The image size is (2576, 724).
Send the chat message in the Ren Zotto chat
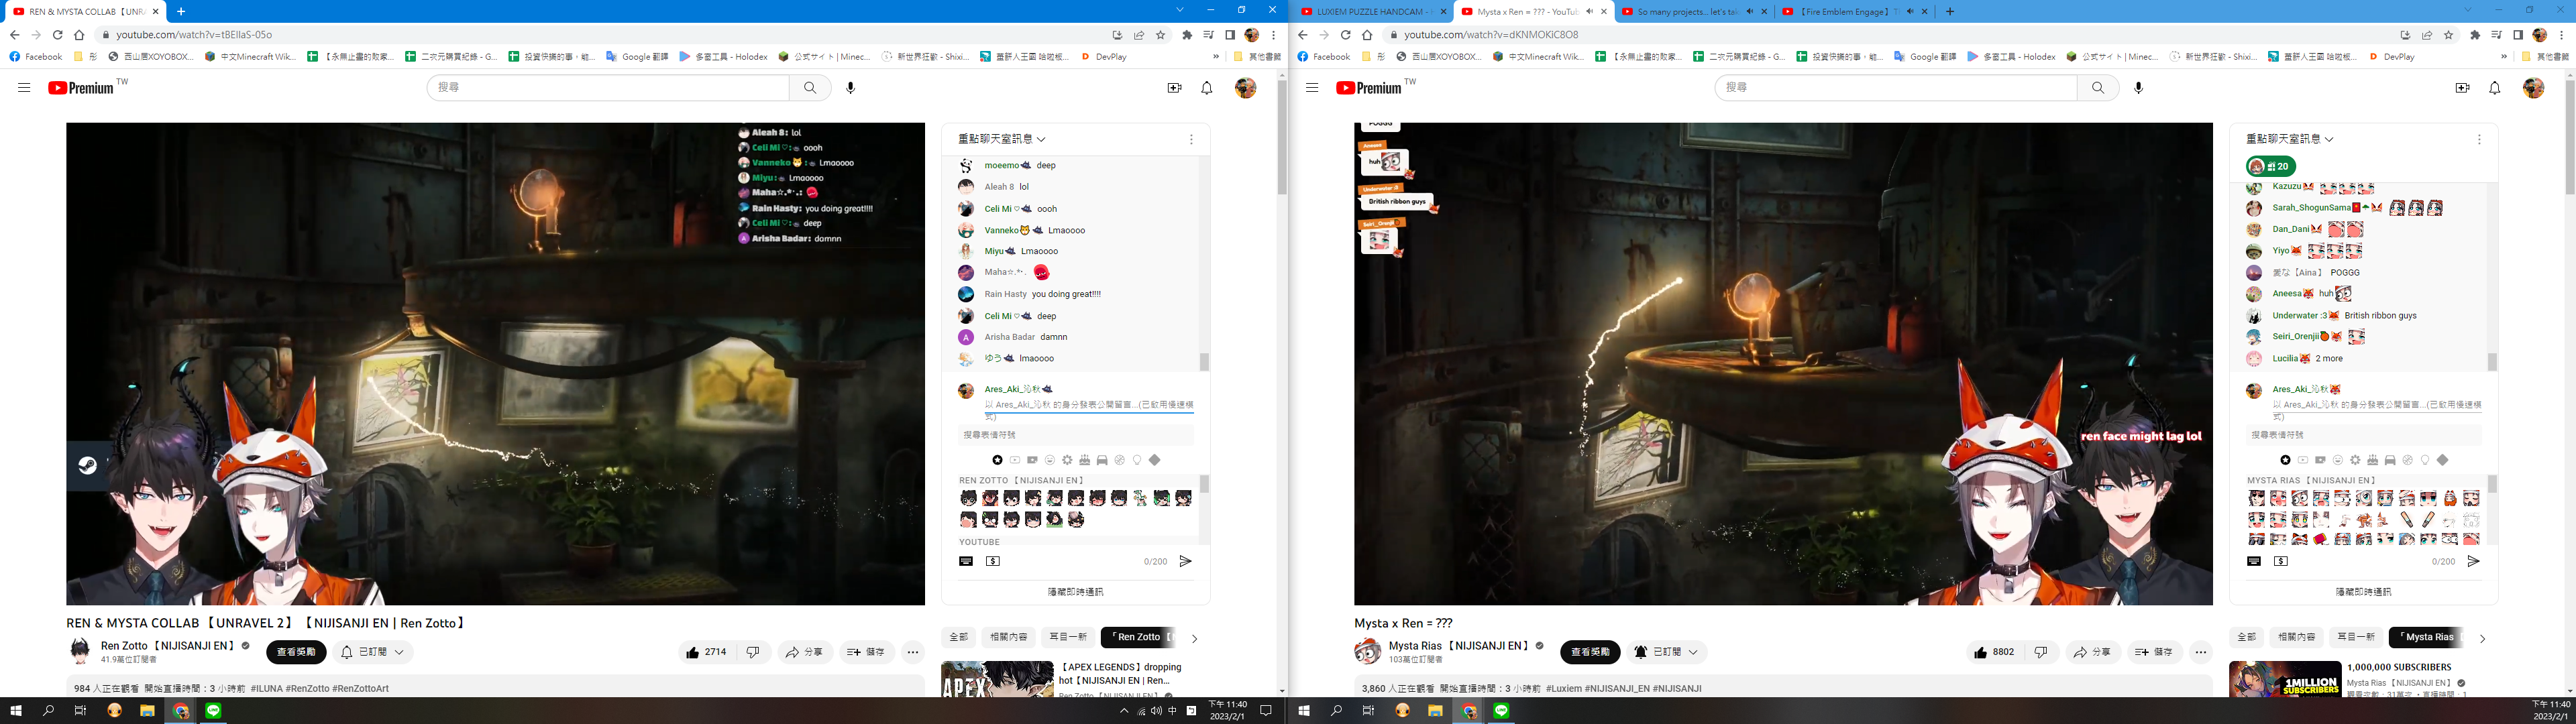coord(1185,561)
